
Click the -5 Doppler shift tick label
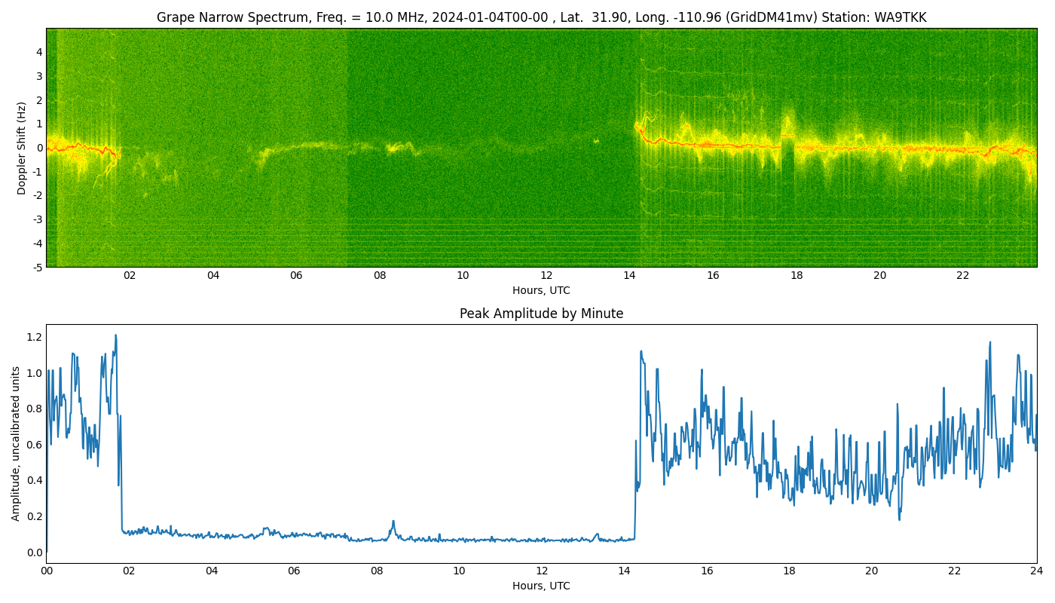35,267
